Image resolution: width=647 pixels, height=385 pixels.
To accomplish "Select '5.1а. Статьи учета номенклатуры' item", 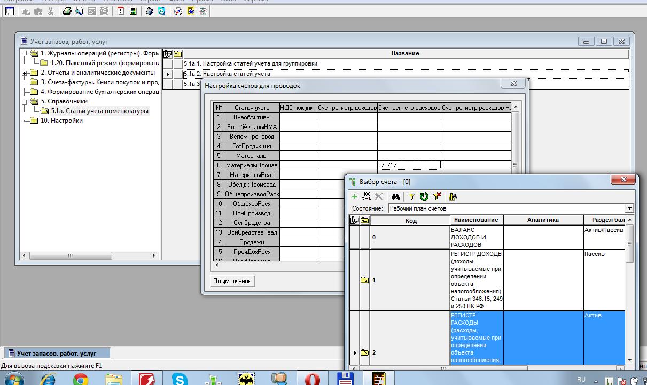I will pyautogui.click(x=100, y=111).
